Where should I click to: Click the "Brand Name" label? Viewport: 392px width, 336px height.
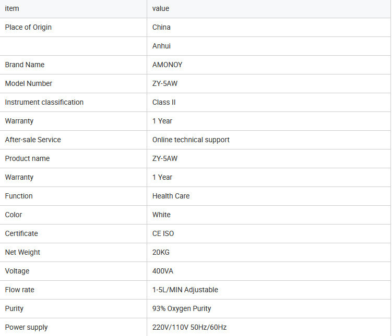pyautogui.click(x=25, y=65)
